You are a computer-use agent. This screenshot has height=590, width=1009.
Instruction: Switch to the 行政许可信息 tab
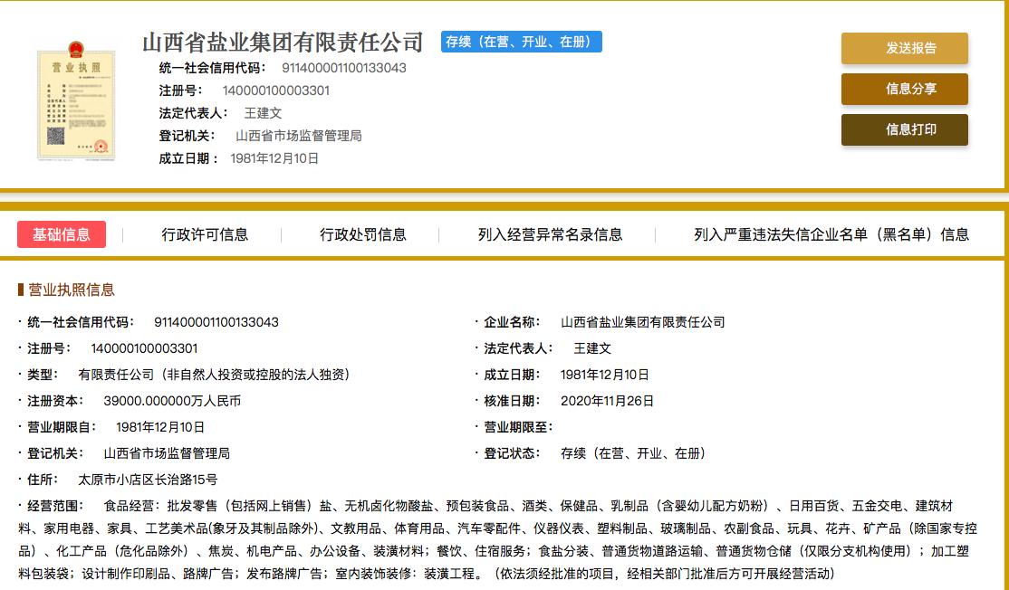205,234
